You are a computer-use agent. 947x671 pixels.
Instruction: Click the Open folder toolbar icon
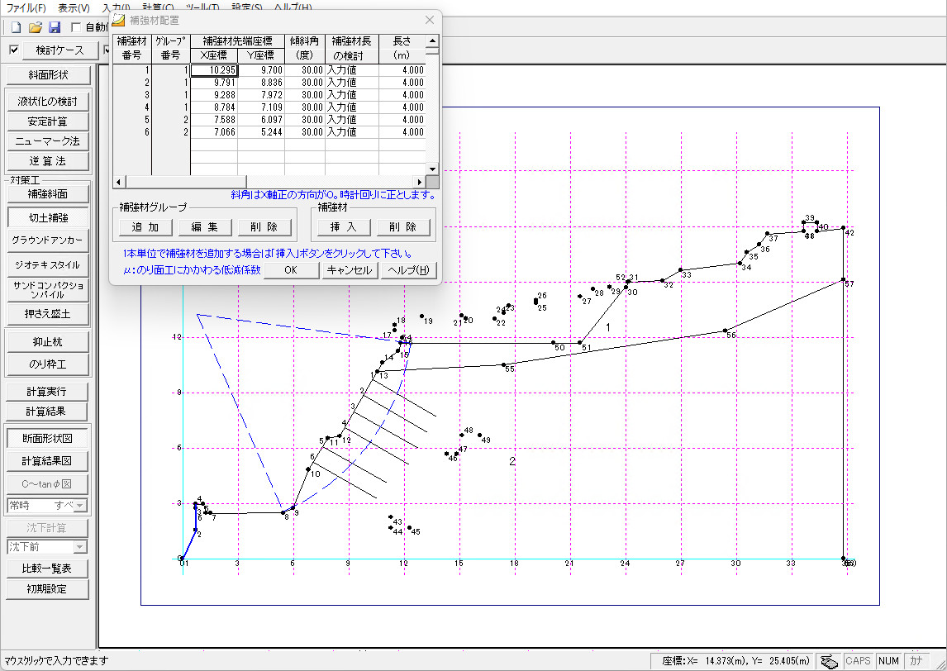(x=36, y=27)
